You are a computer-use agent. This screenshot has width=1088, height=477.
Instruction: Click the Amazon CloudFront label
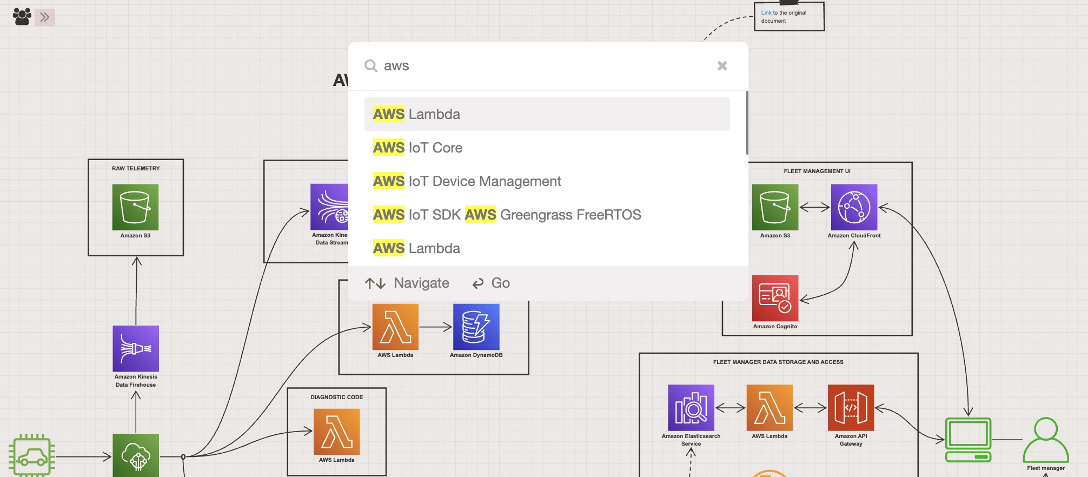coord(854,236)
